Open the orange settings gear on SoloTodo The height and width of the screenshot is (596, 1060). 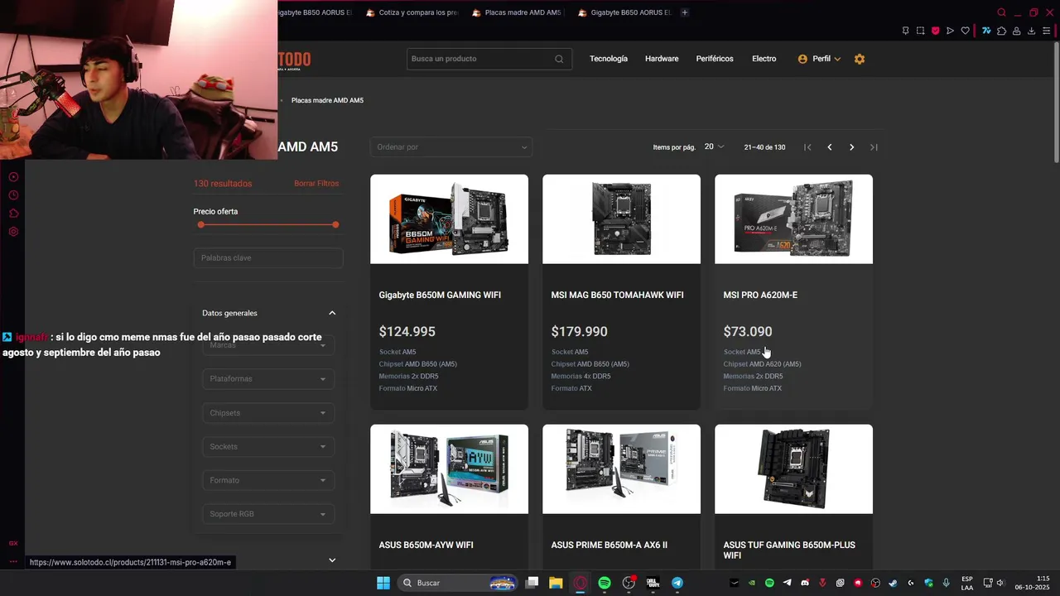coord(860,59)
